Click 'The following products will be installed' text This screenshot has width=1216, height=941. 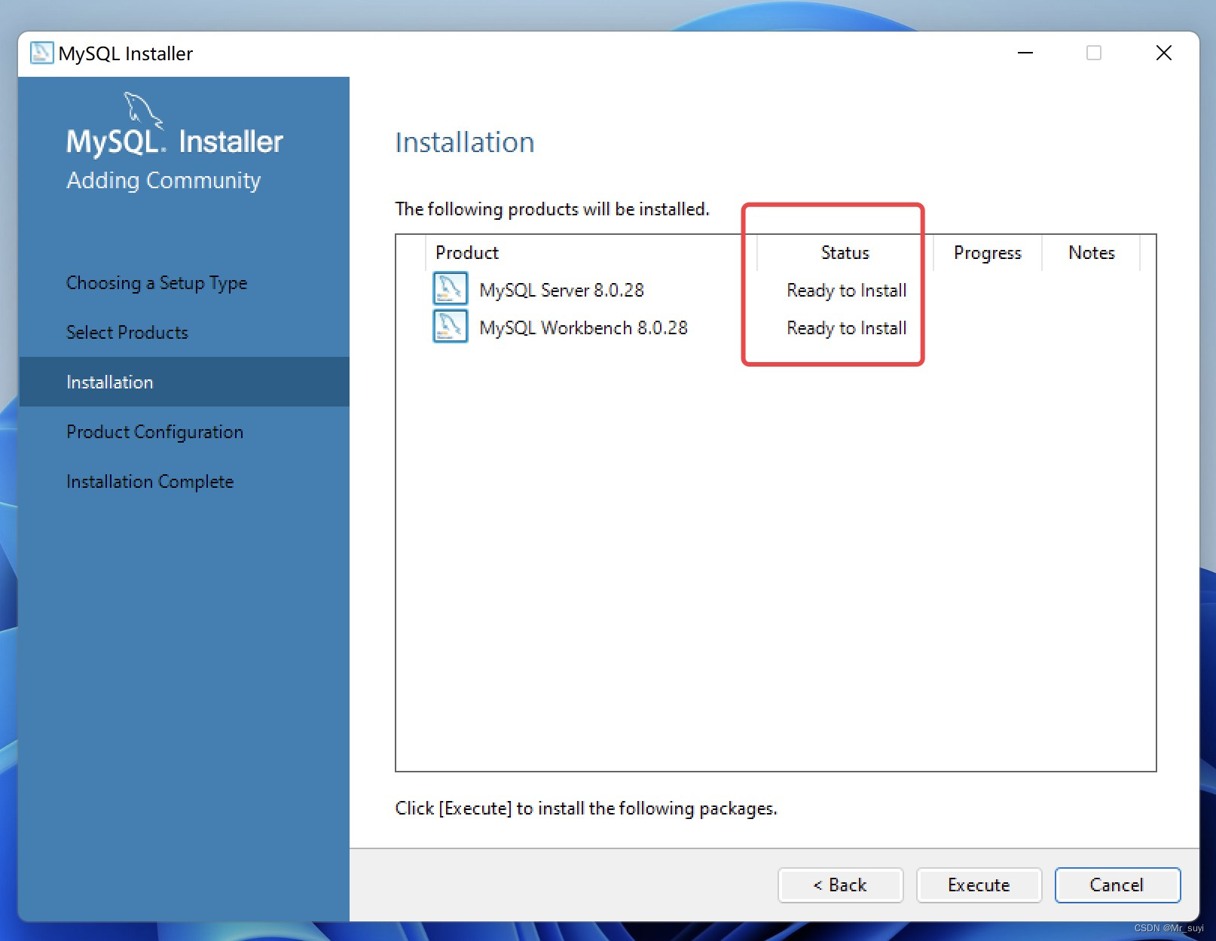[552, 209]
